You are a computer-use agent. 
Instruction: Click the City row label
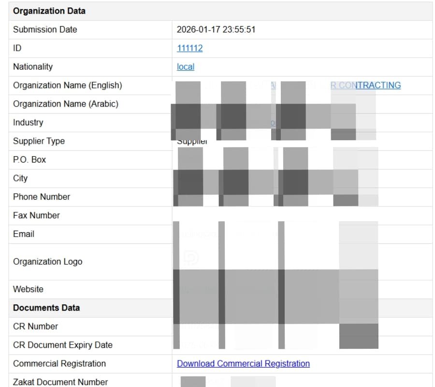click(20, 178)
